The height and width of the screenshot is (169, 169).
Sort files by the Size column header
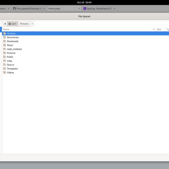[159, 29]
